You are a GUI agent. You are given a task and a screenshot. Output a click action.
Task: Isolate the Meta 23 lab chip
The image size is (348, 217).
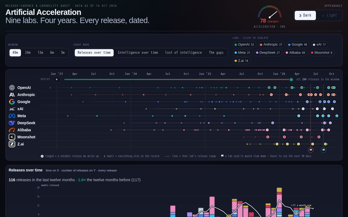click(x=243, y=53)
